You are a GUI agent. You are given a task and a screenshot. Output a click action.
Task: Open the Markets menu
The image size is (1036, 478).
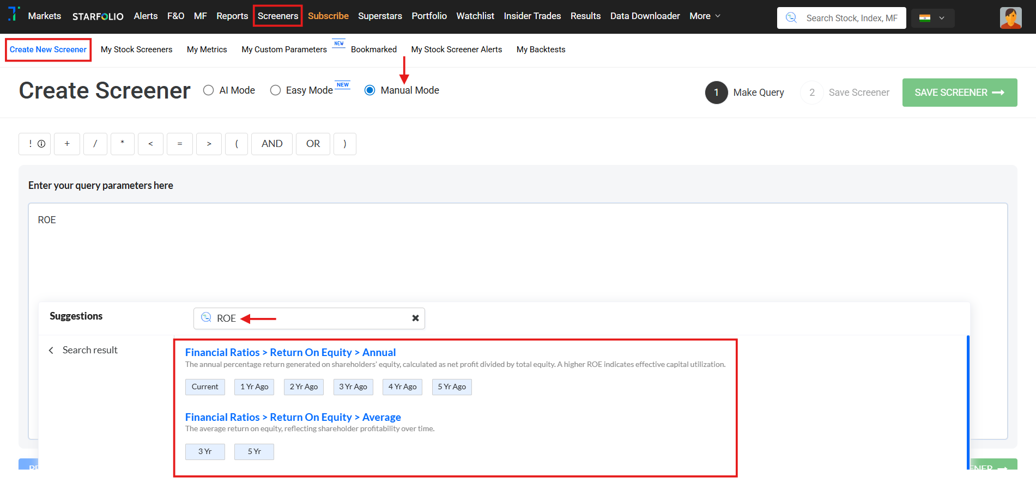45,16
